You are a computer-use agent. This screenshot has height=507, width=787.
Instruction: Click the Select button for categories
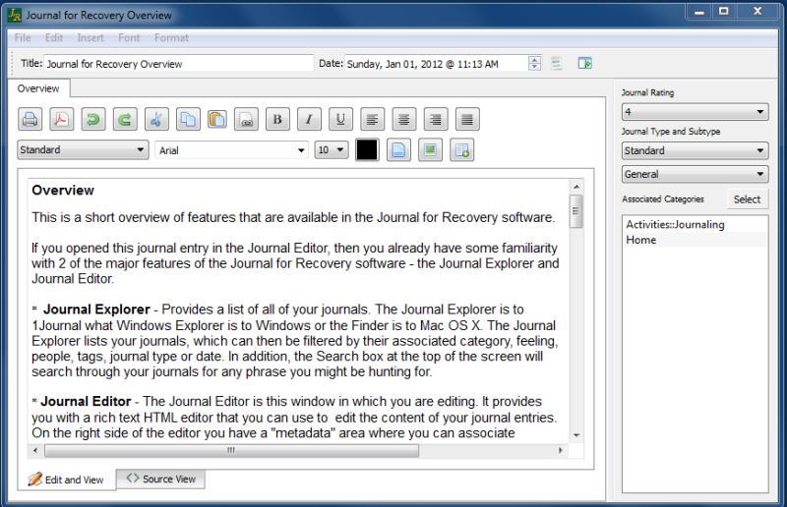tap(747, 199)
